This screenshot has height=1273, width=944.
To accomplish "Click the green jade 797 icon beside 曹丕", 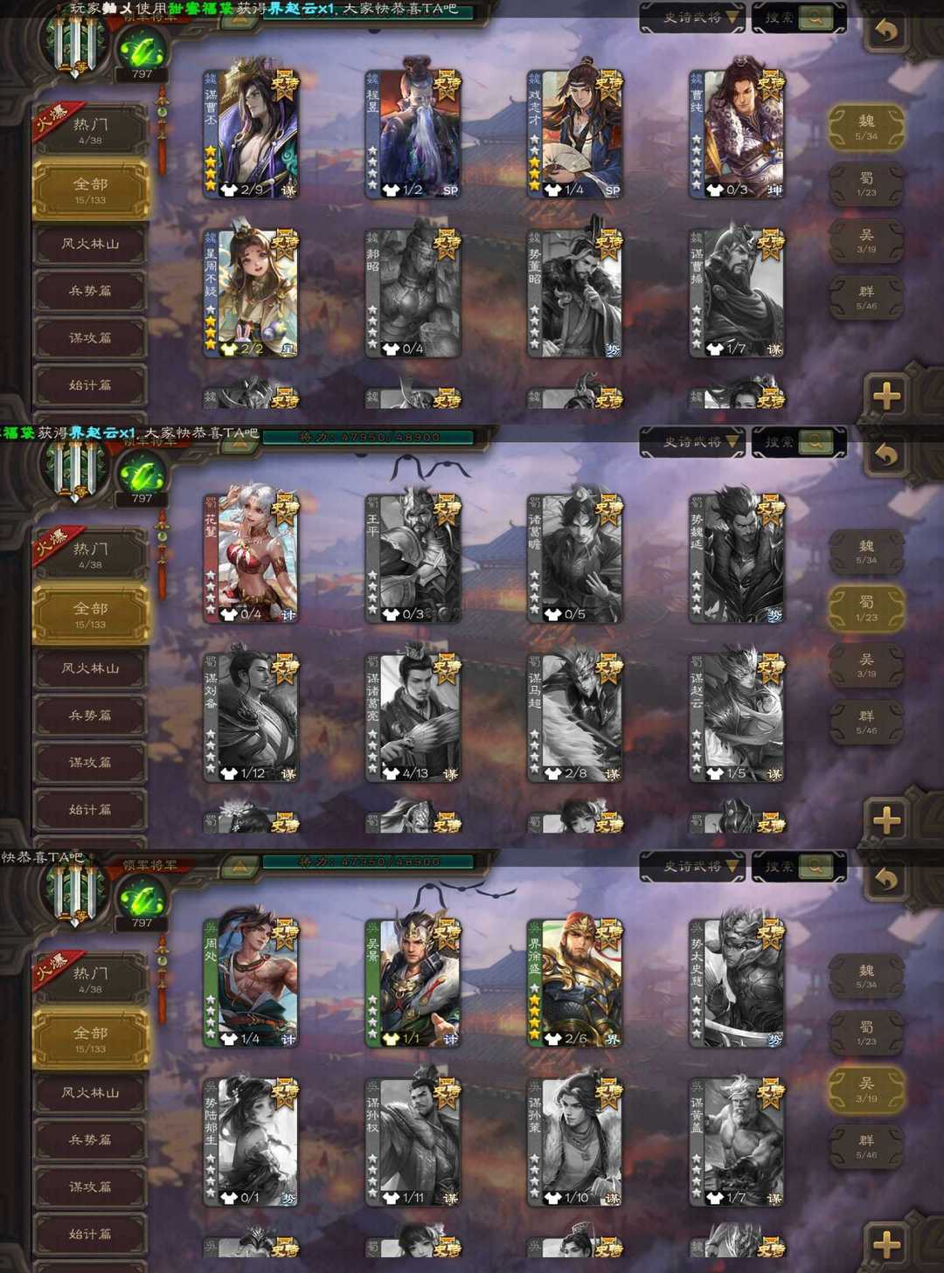I will [x=142, y=50].
